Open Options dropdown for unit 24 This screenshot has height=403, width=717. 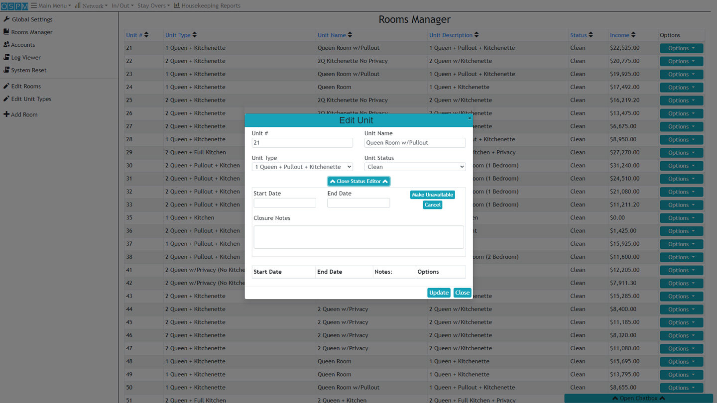(681, 87)
